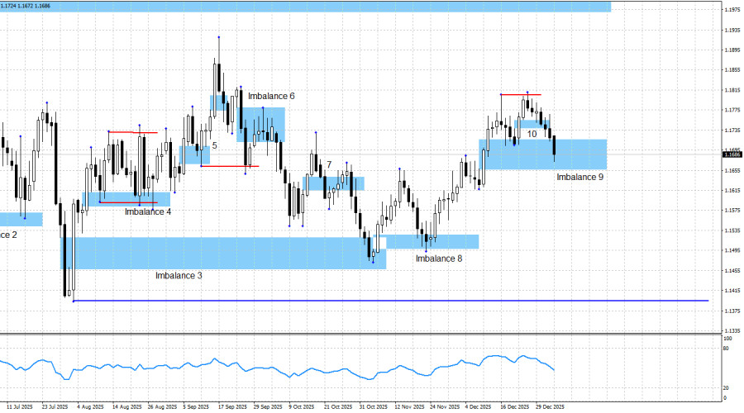Viewport: 744px width, 413px height.
Task: Click the number 7 imbalance label
Action: 329,165
